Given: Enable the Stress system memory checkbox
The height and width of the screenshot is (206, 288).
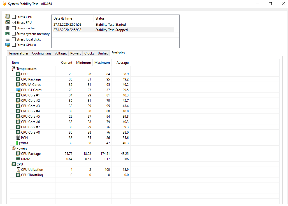Looking at the screenshot, I should (14, 34).
